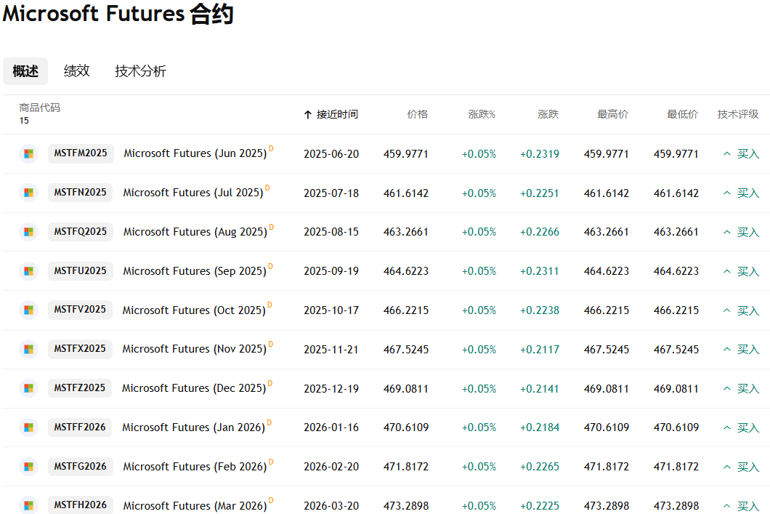
Task: Click the Microsoft logo icon beside MSTFQ2025
Action: [28, 231]
